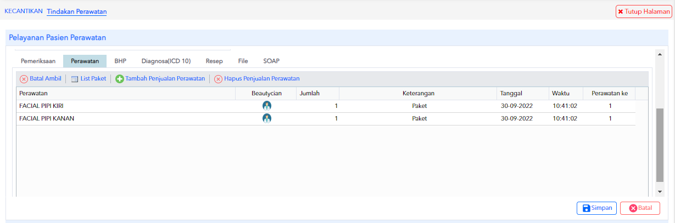This screenshot has height=223, width=675.
Task: Click the scrollbar up arrow
Action: click(x=660, y=54)
